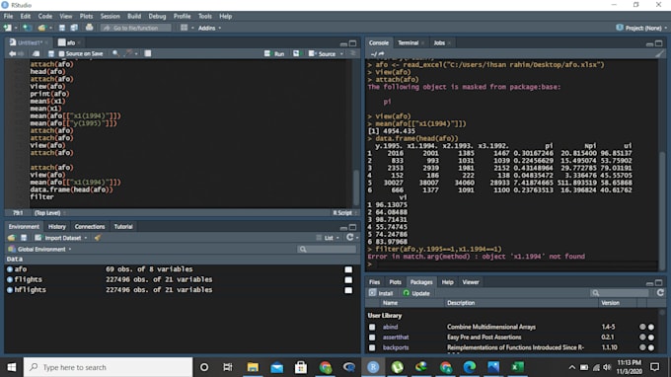Switch to the afo data tab
The height and width of the screenshot is (377, 671).
point(71,42)
